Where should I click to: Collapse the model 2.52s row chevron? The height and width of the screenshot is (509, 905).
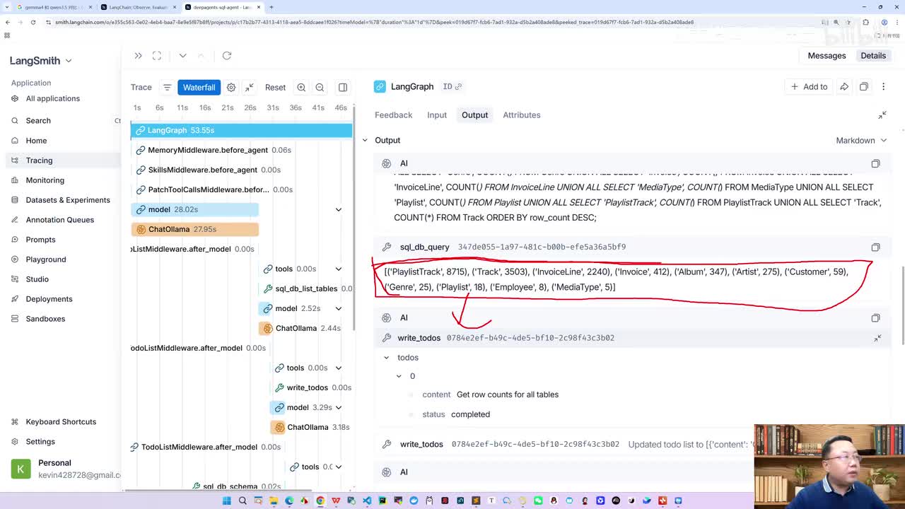click(338, 309)
